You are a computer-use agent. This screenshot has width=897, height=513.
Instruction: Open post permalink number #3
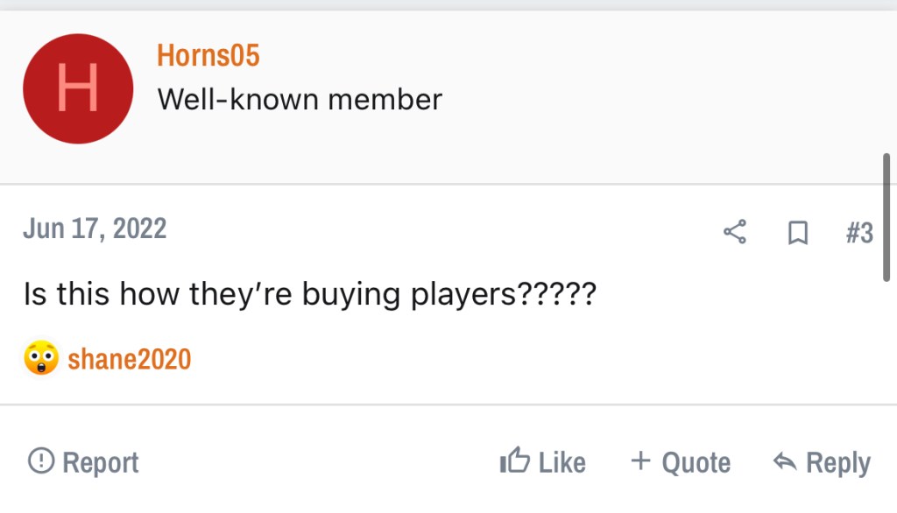coord(859,233)
